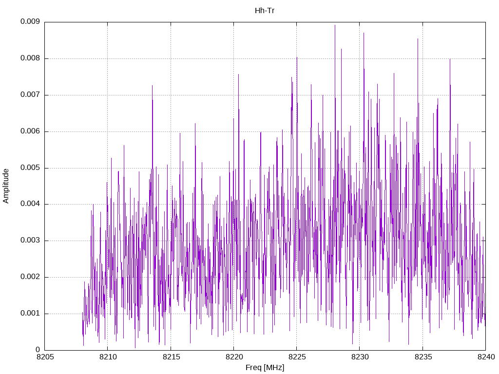Click the 0.009 y-axis tick label
Image resolution: width=499 pixels, height=374 pixels.
30,21
